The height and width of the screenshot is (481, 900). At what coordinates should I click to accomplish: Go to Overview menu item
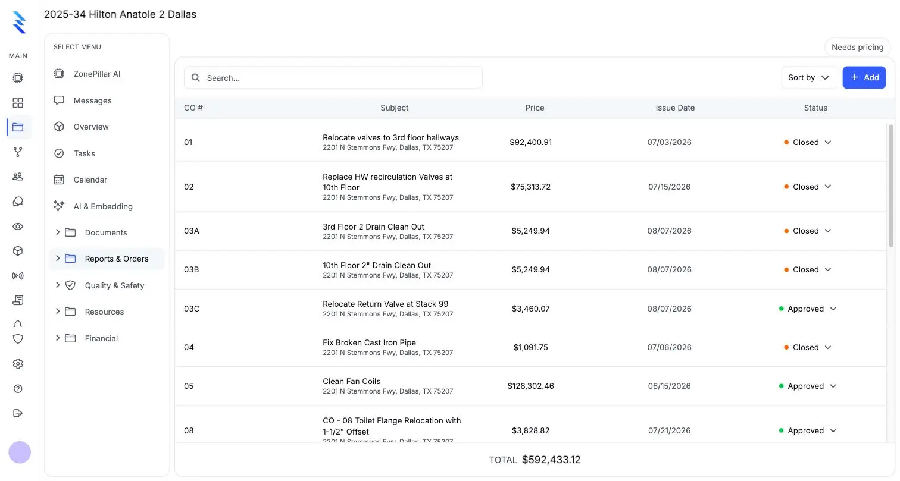coord(107,127)
